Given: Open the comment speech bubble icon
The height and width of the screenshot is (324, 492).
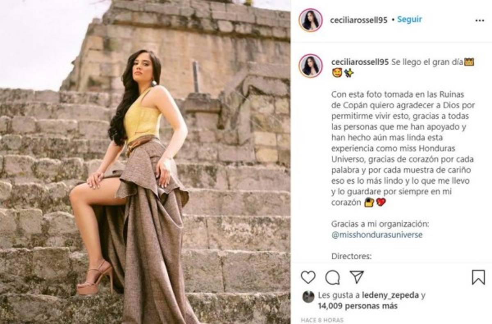Looking at the screenshot, I should (x=333, y=278).
